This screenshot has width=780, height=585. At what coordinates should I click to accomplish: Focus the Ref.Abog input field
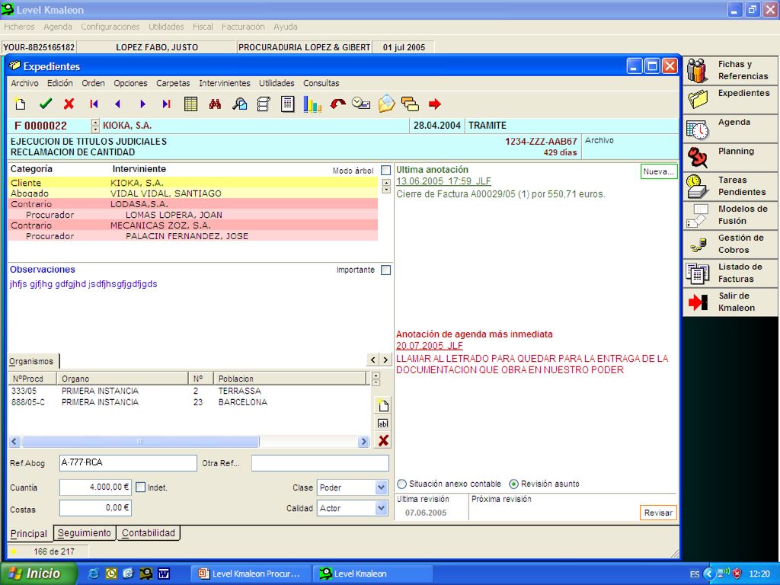[128, 463]
